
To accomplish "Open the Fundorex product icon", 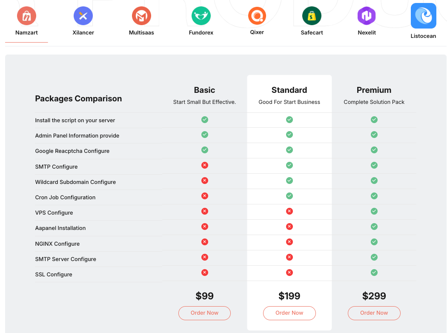I will click(201, 16).
